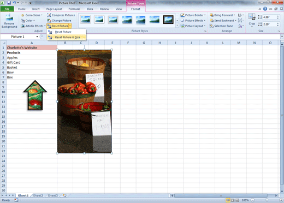This screenshot has width=284, height=203.
Task: Switch to Page Break Preview view
Action: point(237,200)
